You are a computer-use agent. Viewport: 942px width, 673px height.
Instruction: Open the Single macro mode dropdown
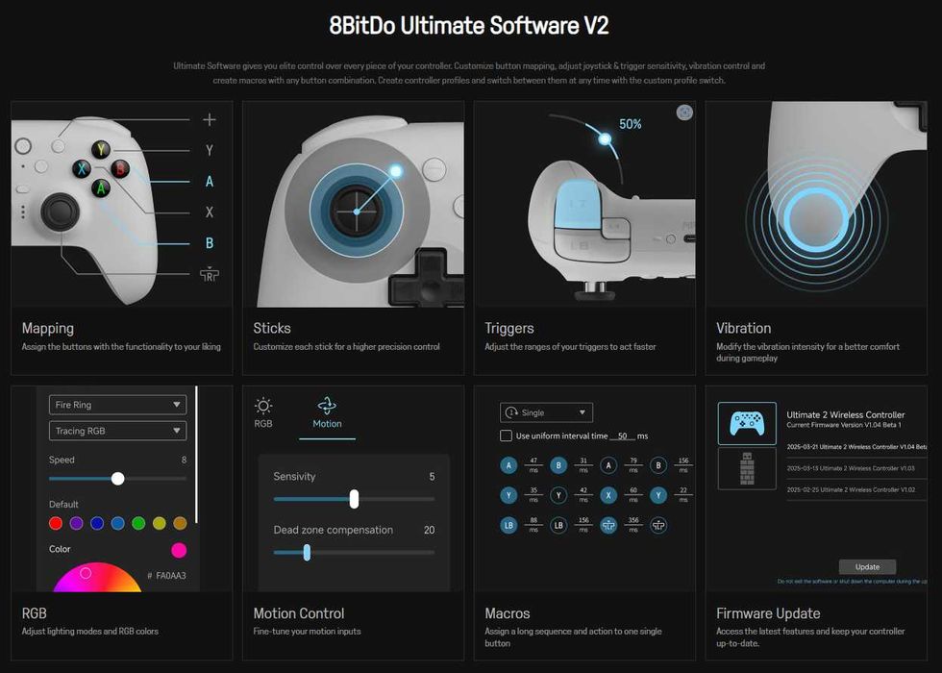point(547,412)
